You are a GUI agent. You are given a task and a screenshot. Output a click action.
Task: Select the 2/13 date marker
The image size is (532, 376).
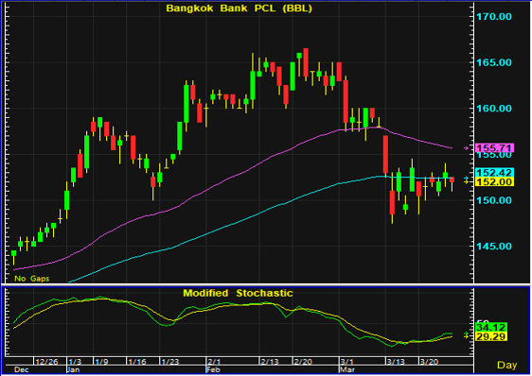tap(270, 362)
